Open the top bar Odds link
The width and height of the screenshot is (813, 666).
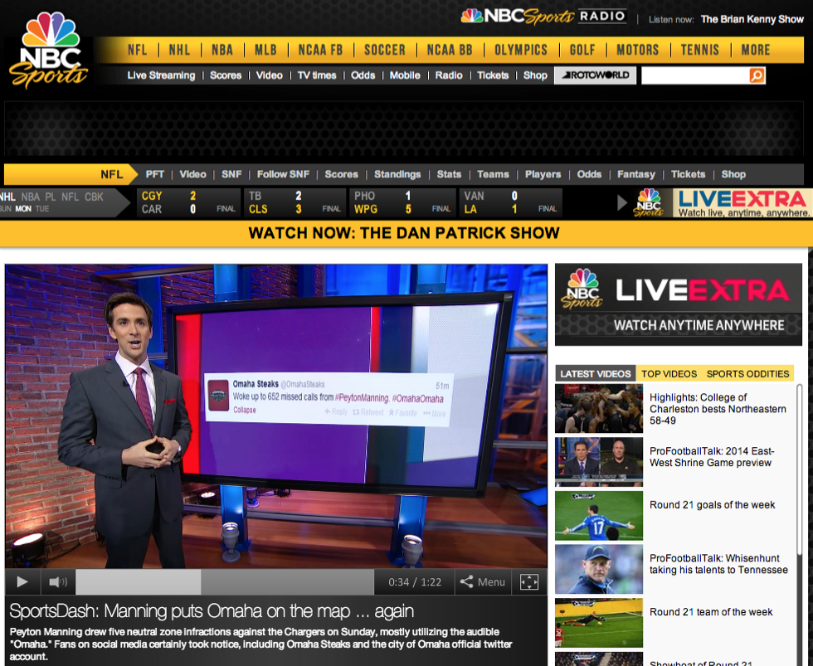point(363,75)
